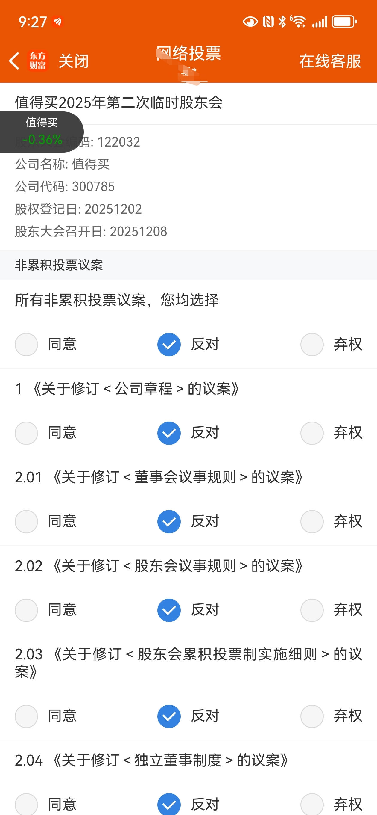Open 在线客服 online support
377x815 pixels.
pyautogui.click(x=330, y=61)
